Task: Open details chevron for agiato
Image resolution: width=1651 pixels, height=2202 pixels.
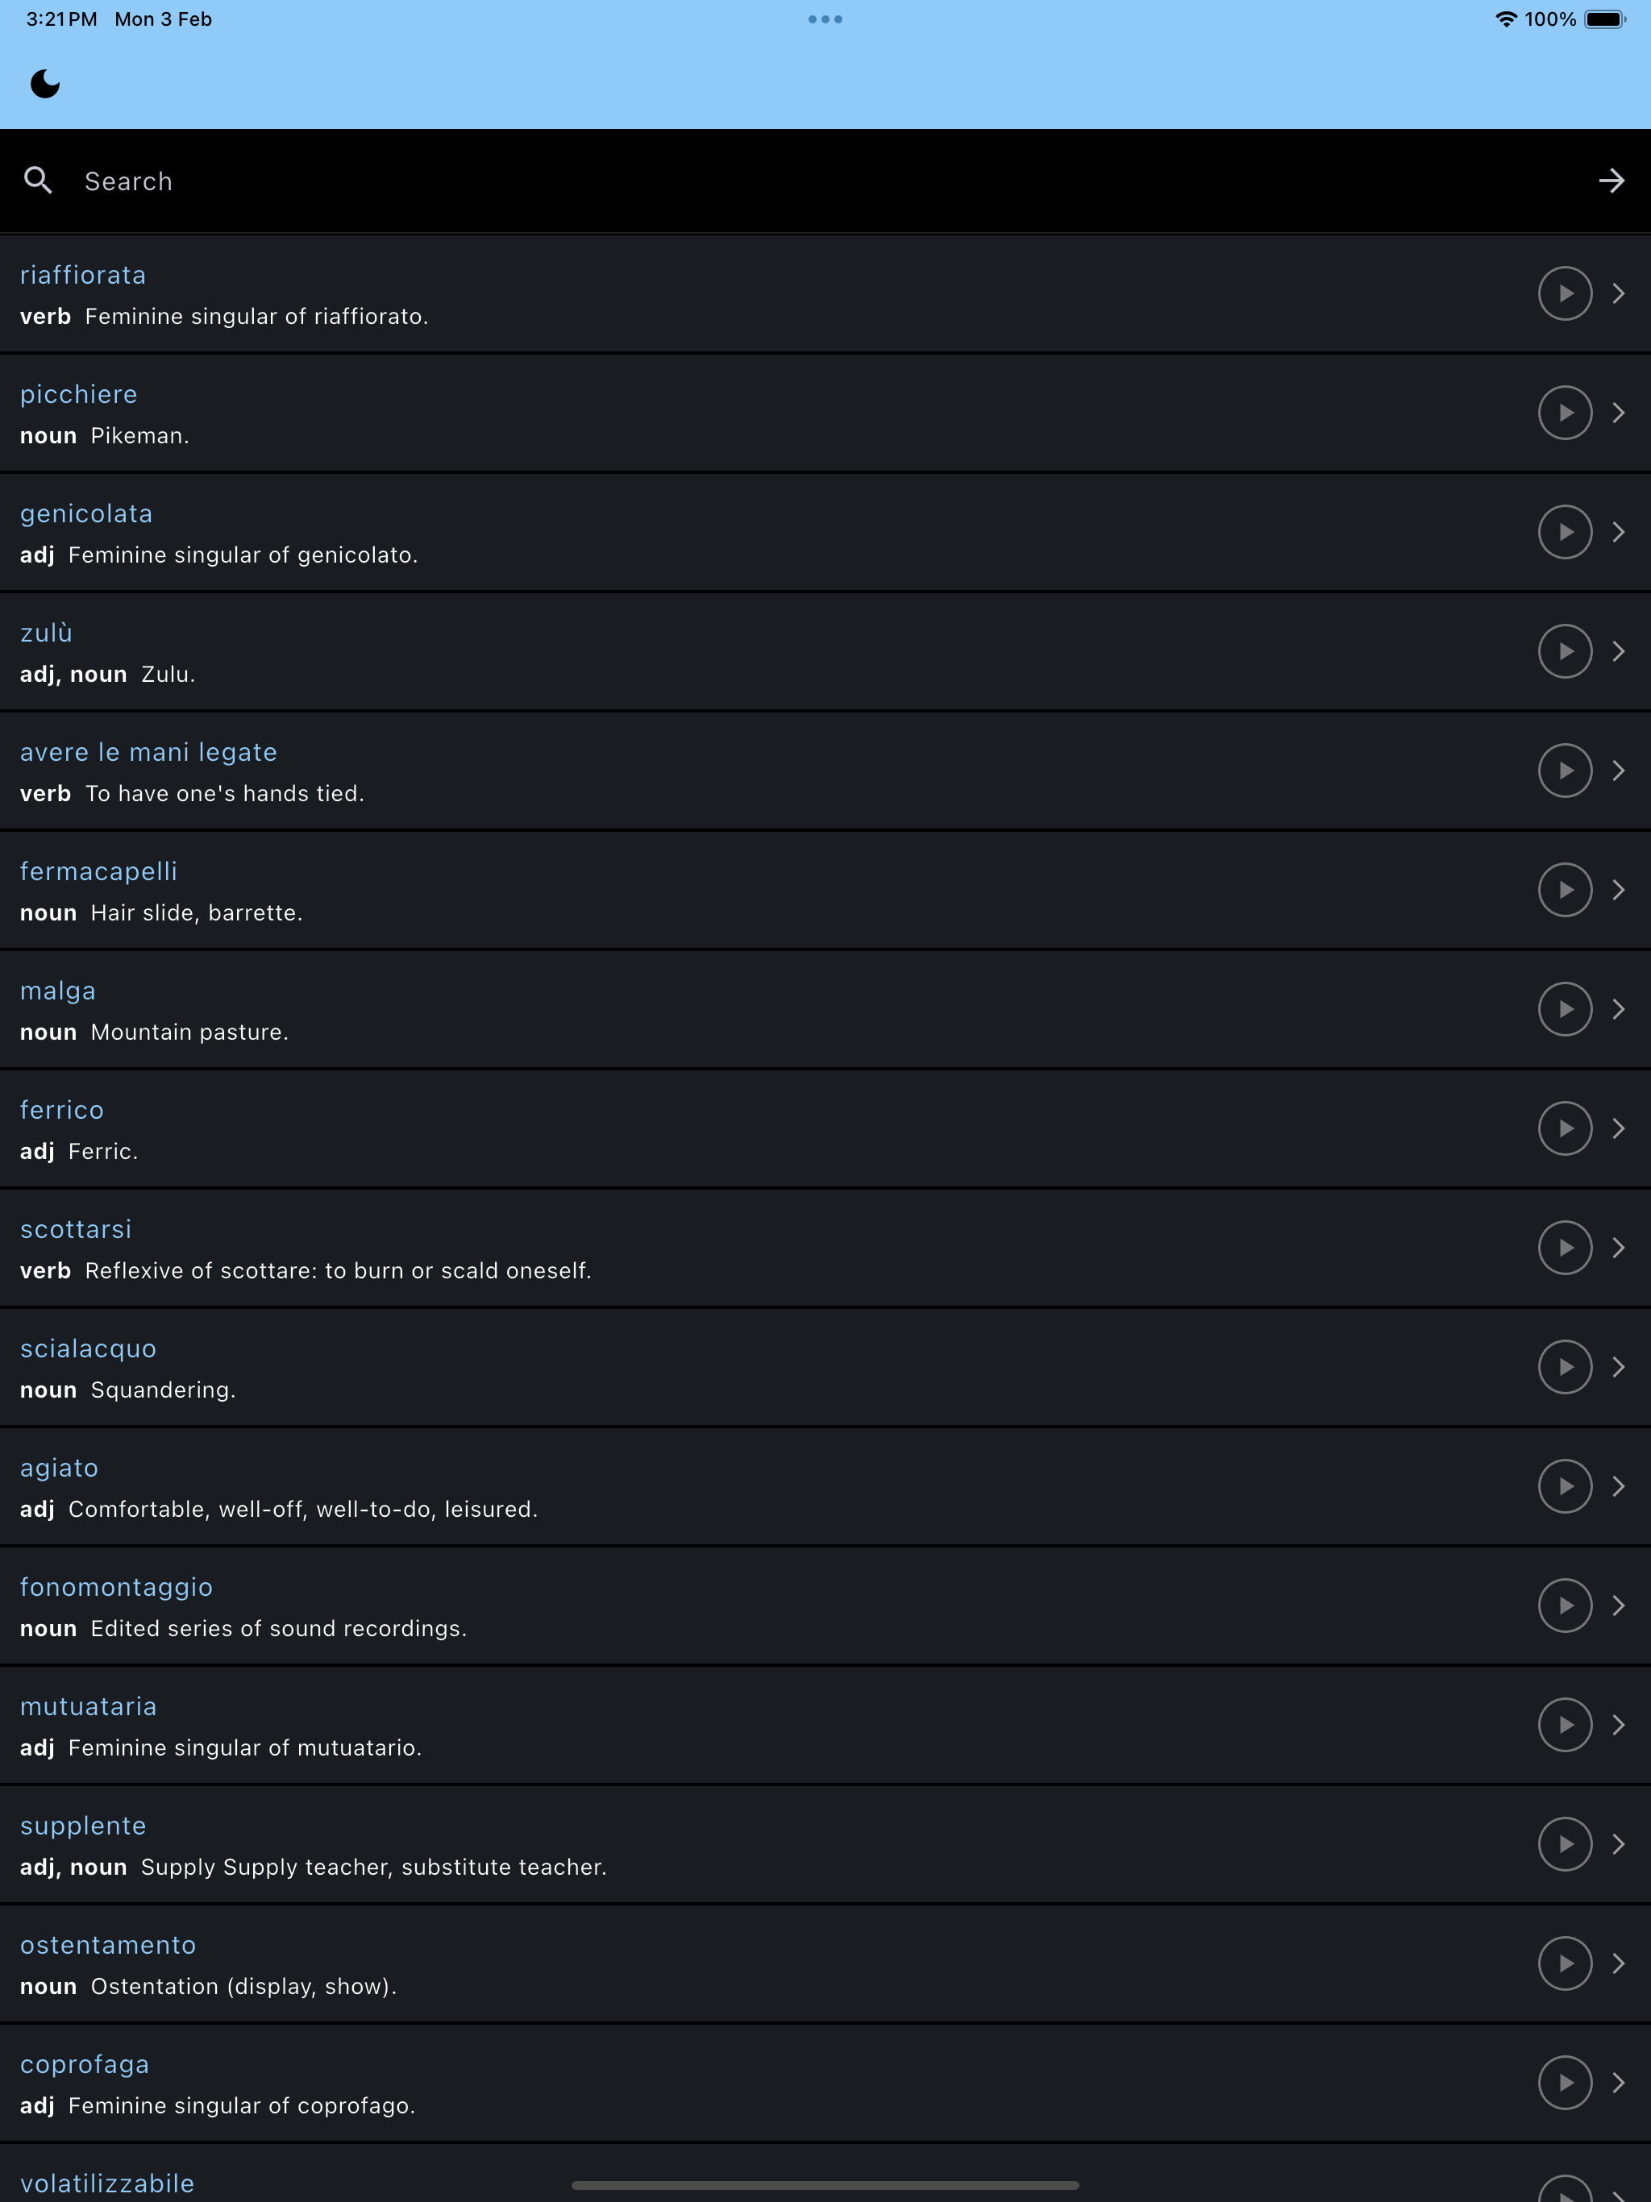Action: pos(1618,1486)
